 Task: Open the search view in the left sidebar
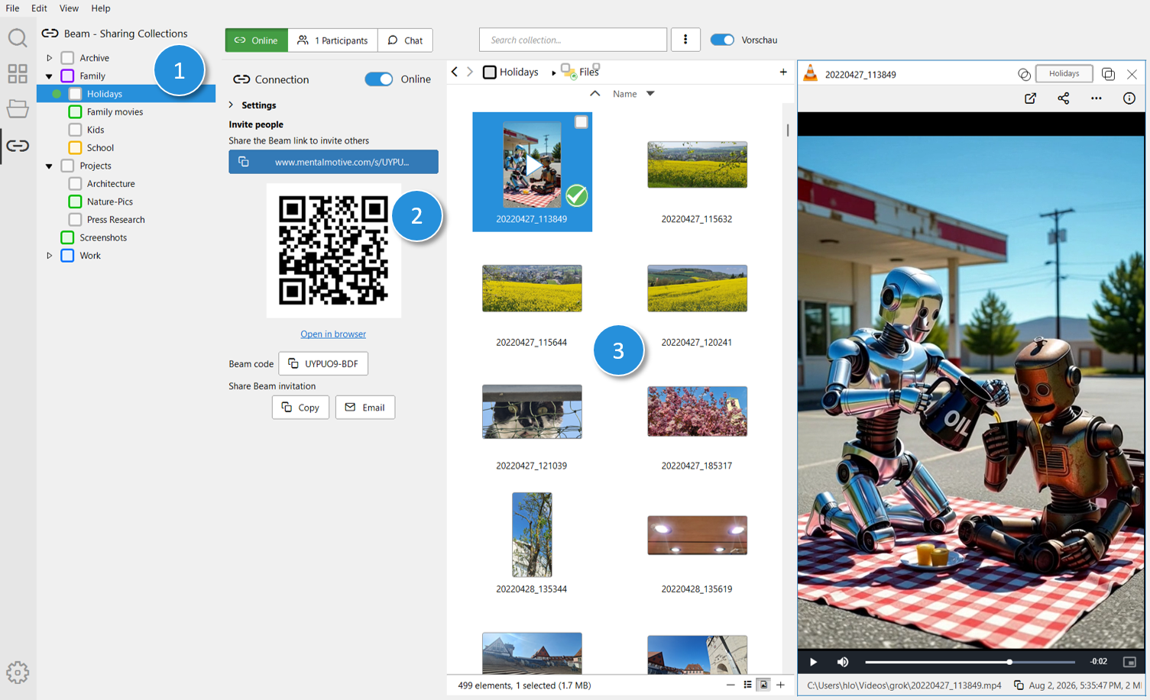17,37
